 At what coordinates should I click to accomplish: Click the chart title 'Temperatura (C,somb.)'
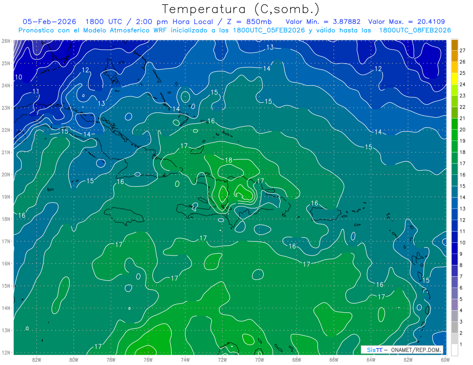click(x=241, y=9)
